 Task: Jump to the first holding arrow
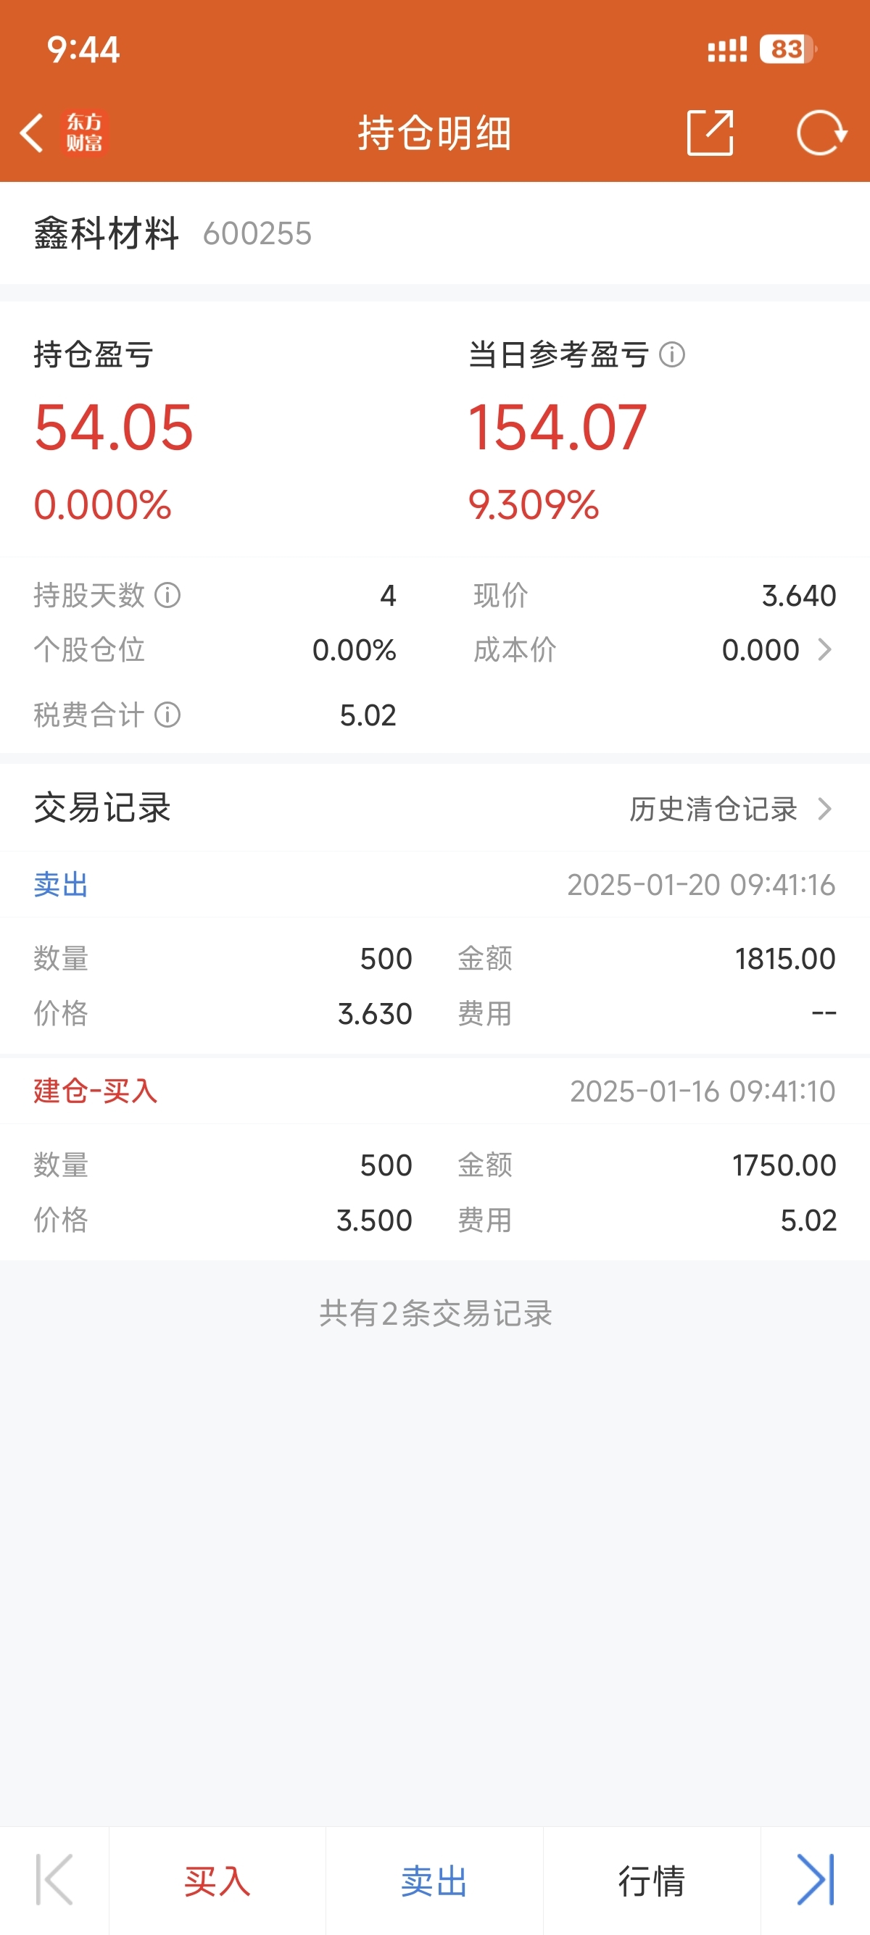(x=54, y=1879)
